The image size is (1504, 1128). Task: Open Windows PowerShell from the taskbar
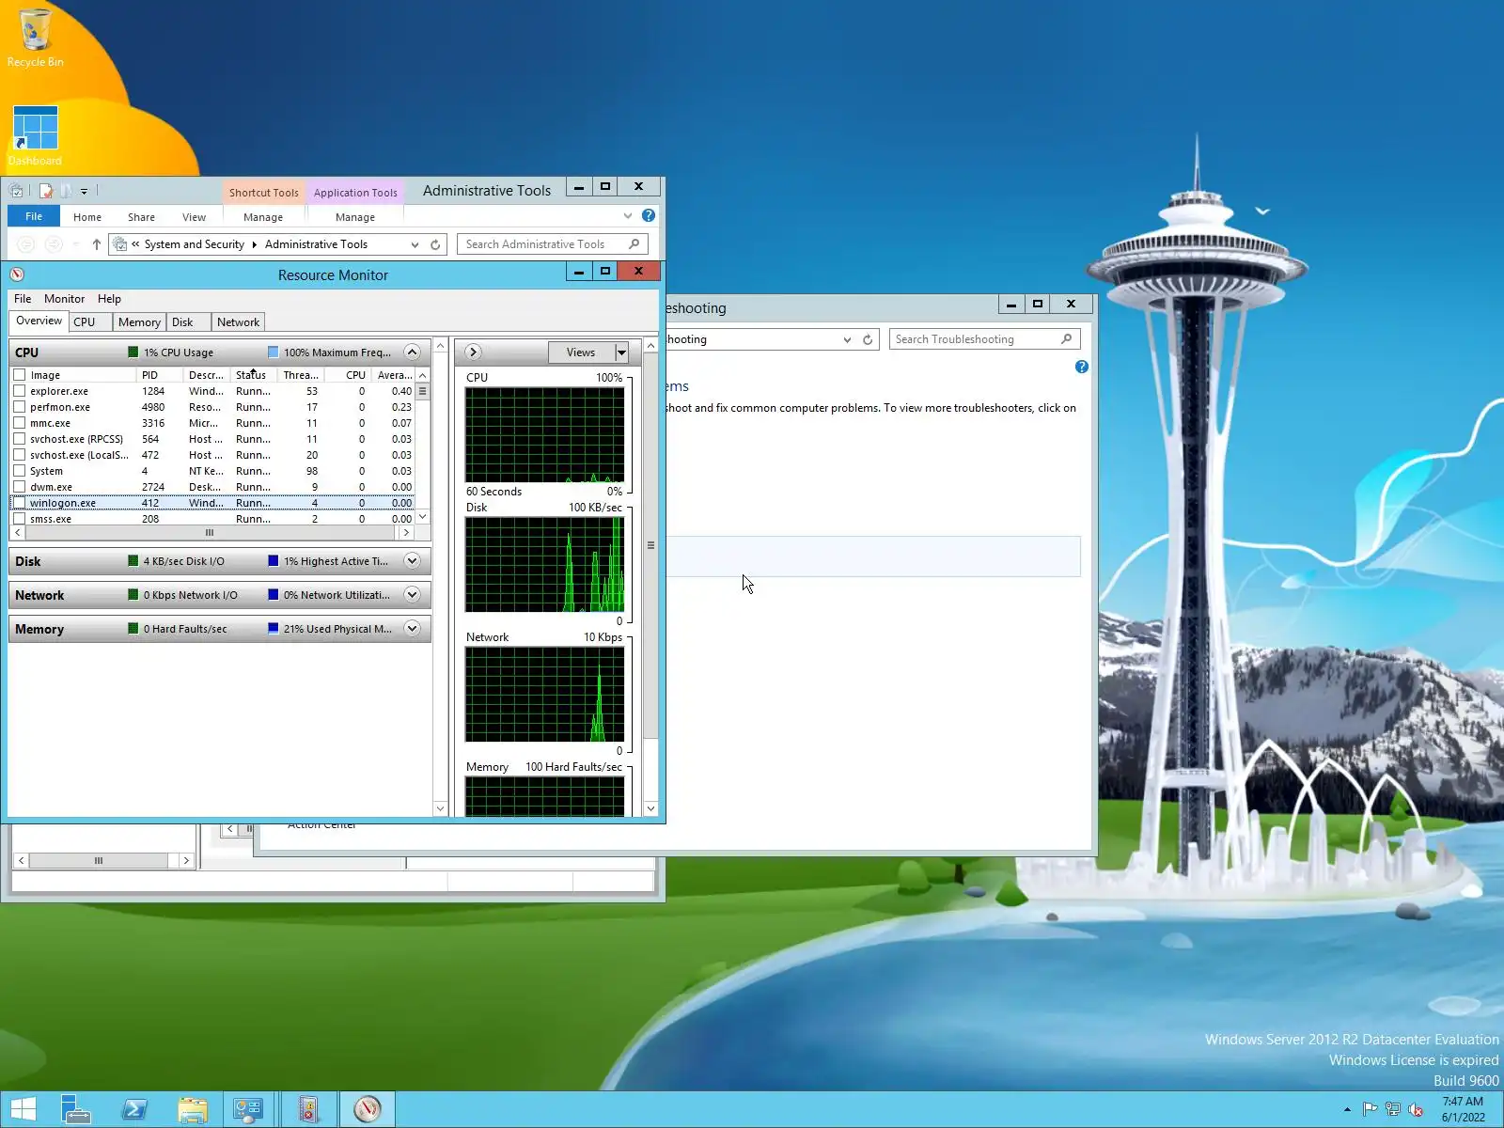(x=134, y=1109)
